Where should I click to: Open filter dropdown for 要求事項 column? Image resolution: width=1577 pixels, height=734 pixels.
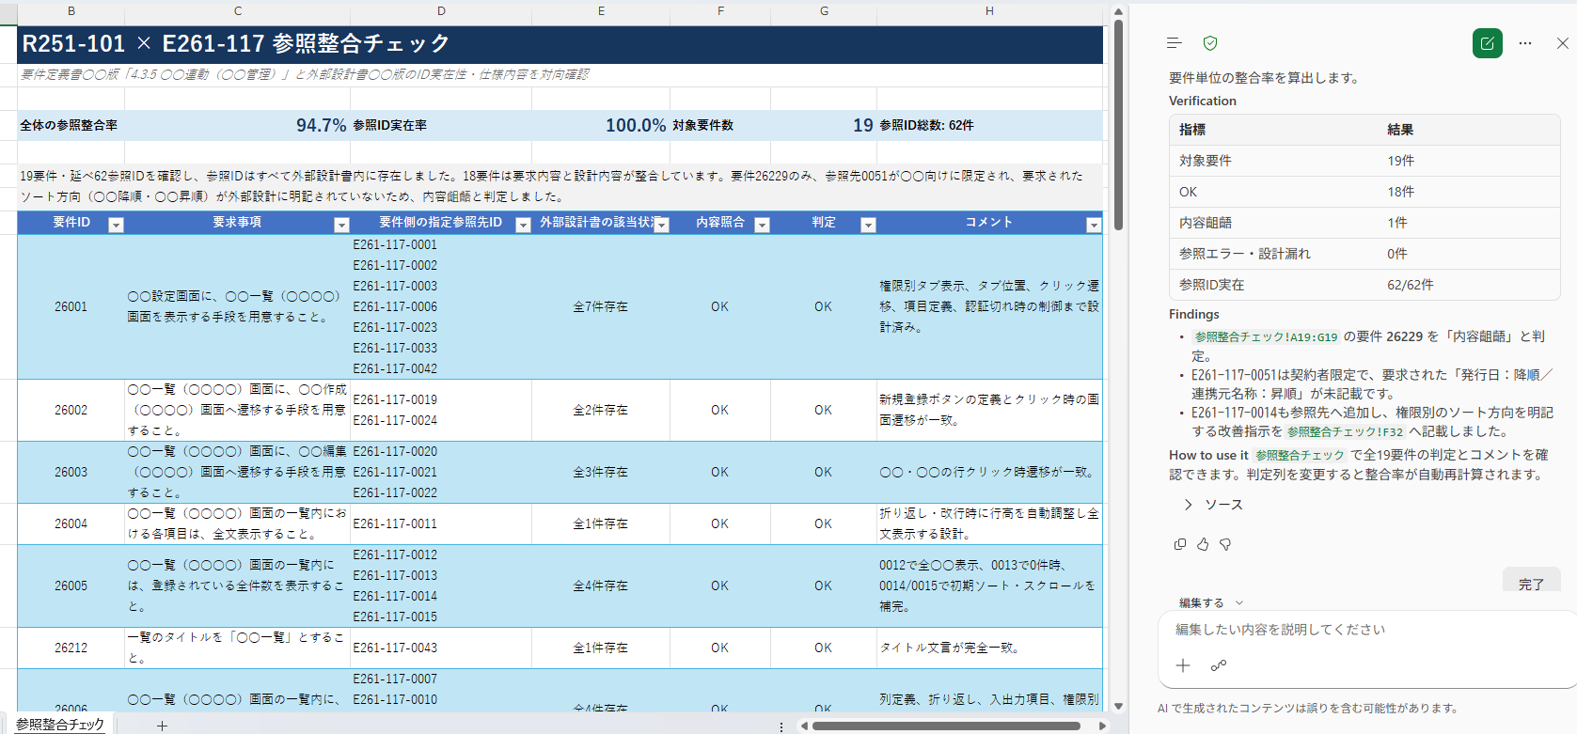click(x=341, y=225)
